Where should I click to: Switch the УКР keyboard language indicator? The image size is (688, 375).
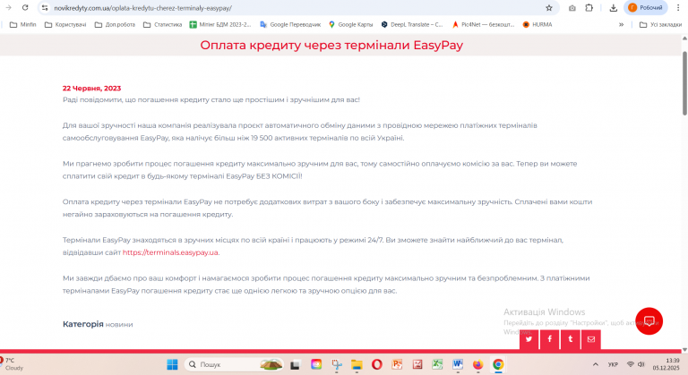613,364
